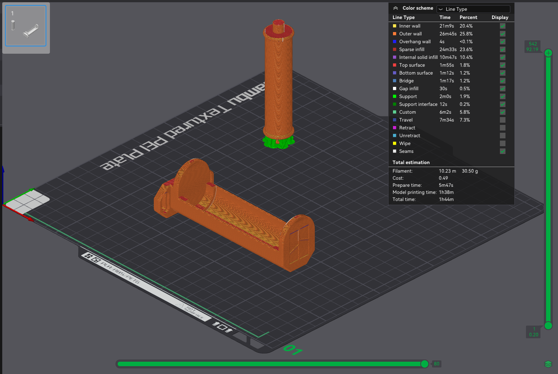
Task: Click the layers stack icon
Action: point(548,364)
